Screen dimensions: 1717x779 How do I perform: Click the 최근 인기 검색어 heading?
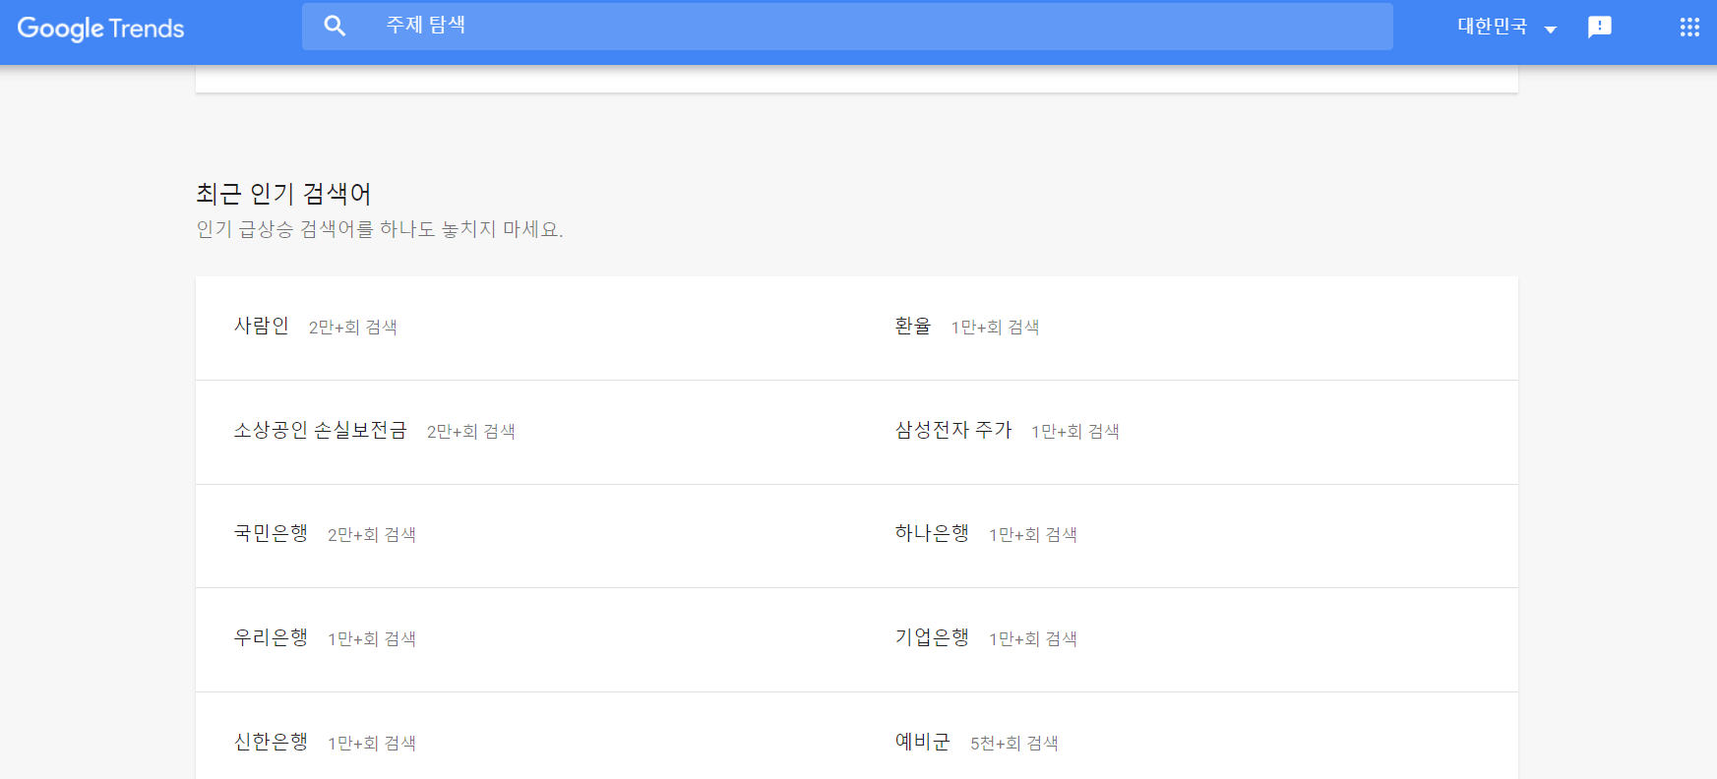(x=283, y=194)
